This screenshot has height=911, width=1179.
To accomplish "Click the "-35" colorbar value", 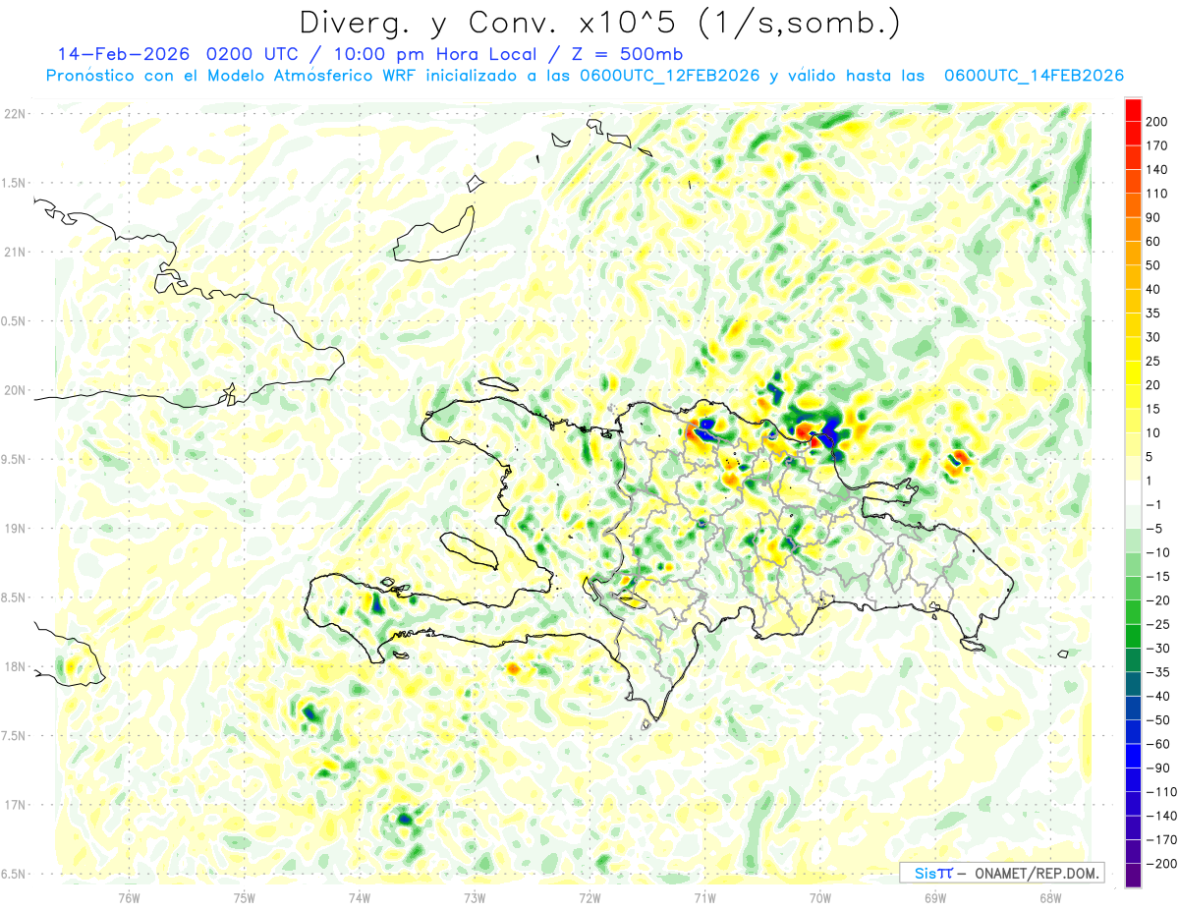I will (1157, 672).
